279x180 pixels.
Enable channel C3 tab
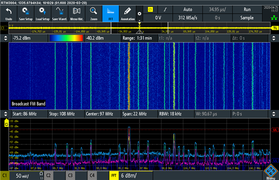click(70, 175)
